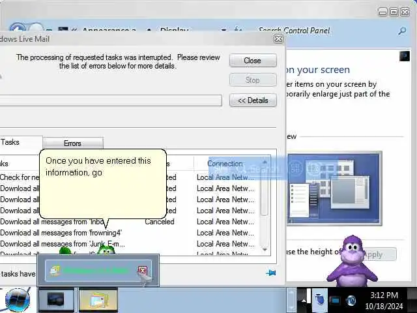Minimize the Control Panel window
Screen dimensions: 417x313
pos(382,12)
